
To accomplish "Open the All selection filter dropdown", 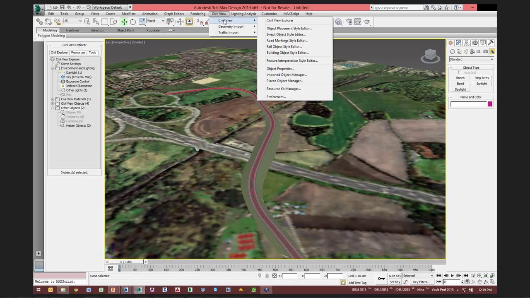I will point(72,21).
